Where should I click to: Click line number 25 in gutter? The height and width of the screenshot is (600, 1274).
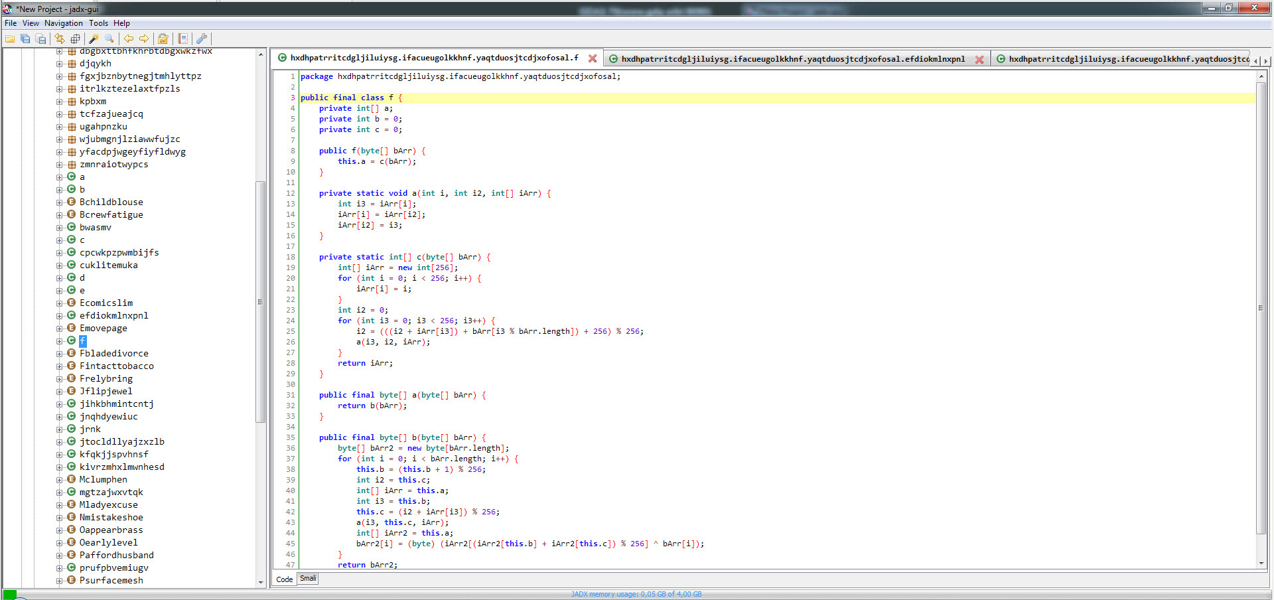click(290, 331)
